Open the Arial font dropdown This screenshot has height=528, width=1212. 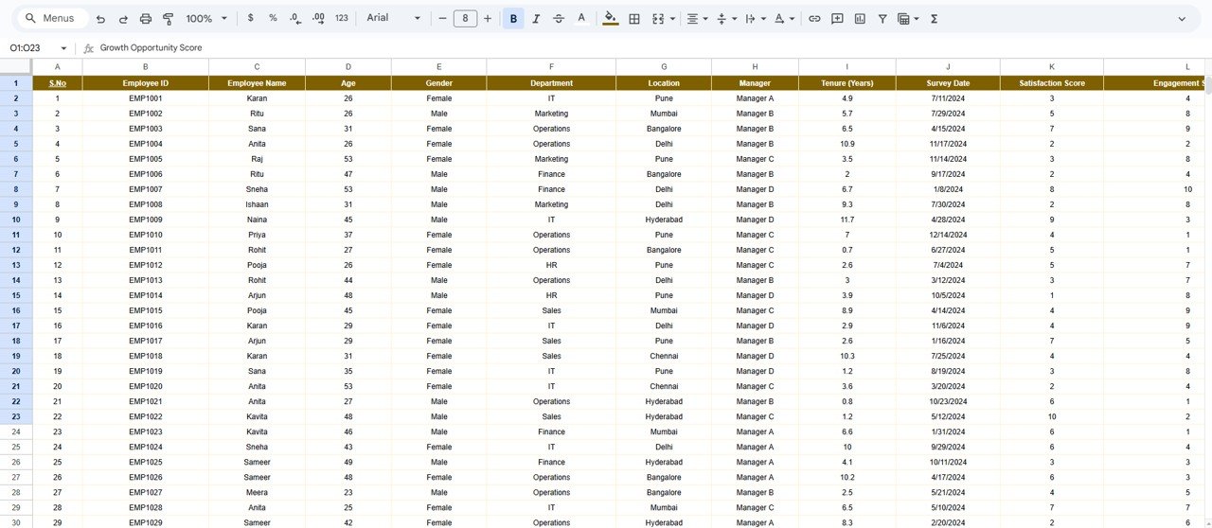394,18
